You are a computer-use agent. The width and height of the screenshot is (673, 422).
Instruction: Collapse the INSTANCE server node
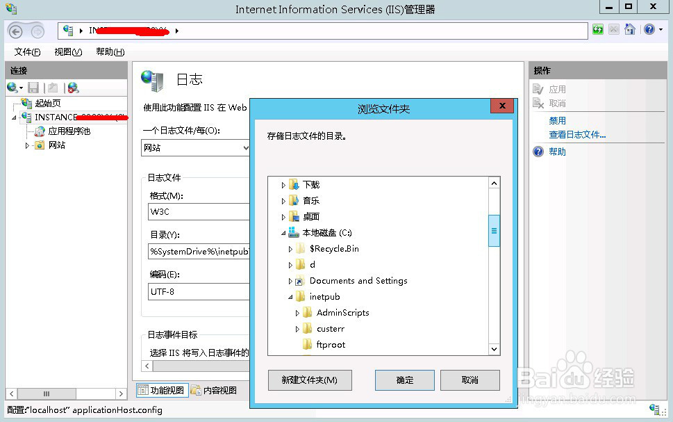tap(14, 117)
